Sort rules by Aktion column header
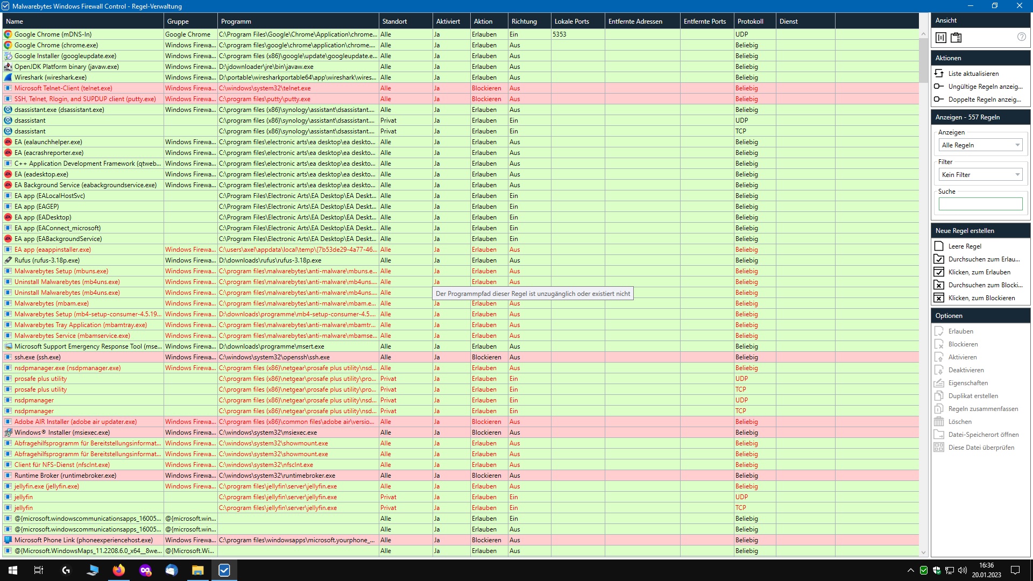 [483, 22]
